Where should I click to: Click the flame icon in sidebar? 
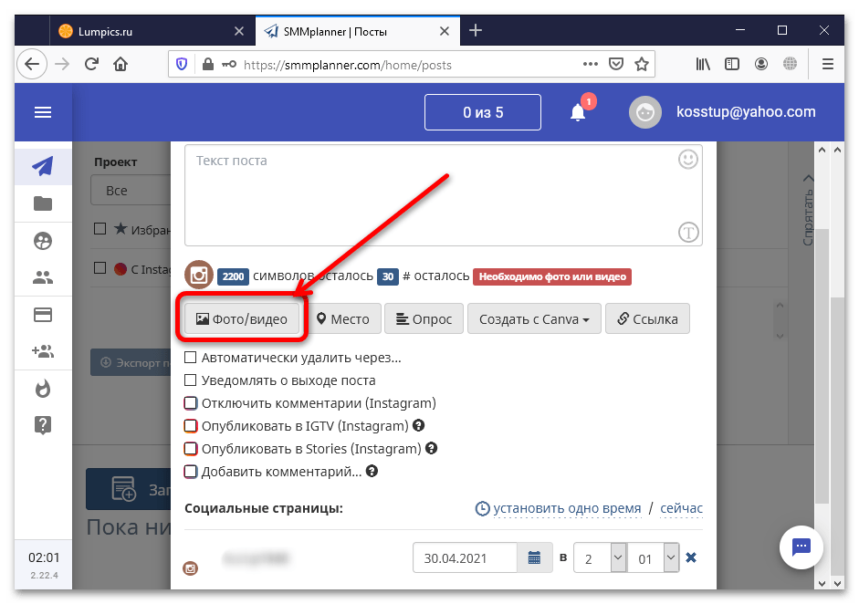tap(43, 389)
